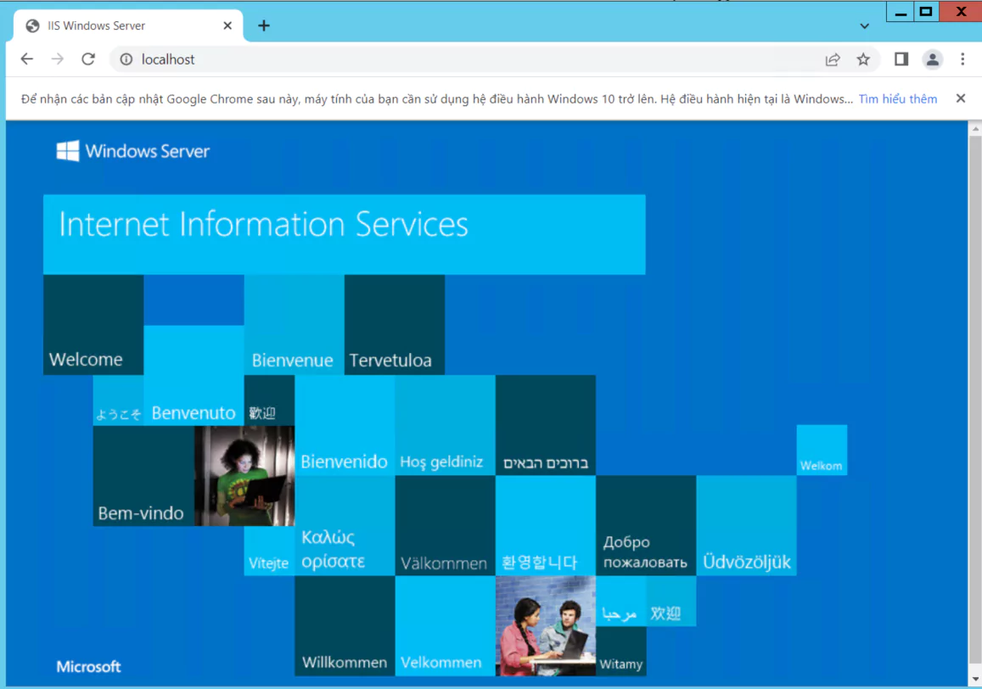Click the Bienvenido tile
The width and height of the screenshot is (982, 689).
(345, 425)
